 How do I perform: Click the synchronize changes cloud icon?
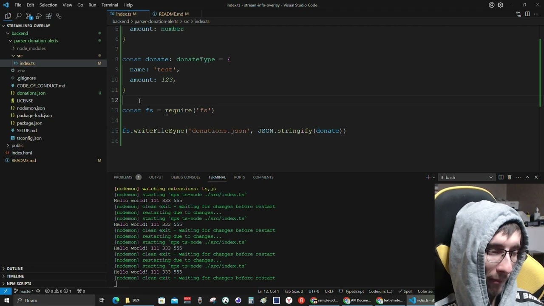coord(38,291)
